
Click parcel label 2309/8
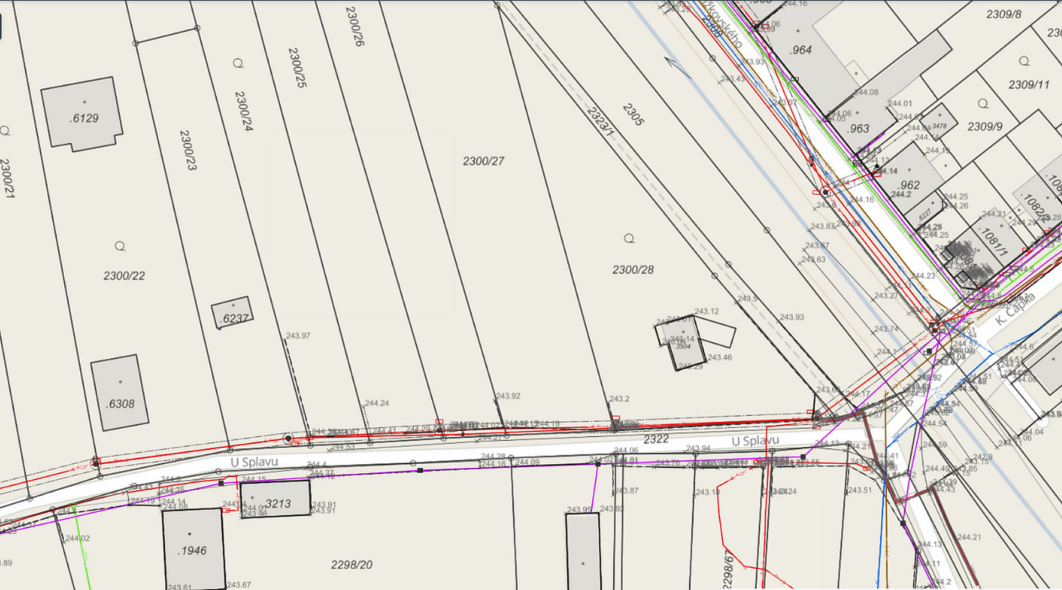(x=1004, y=14)
